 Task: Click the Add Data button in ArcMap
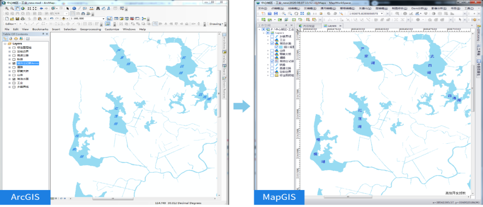[63, 18]
